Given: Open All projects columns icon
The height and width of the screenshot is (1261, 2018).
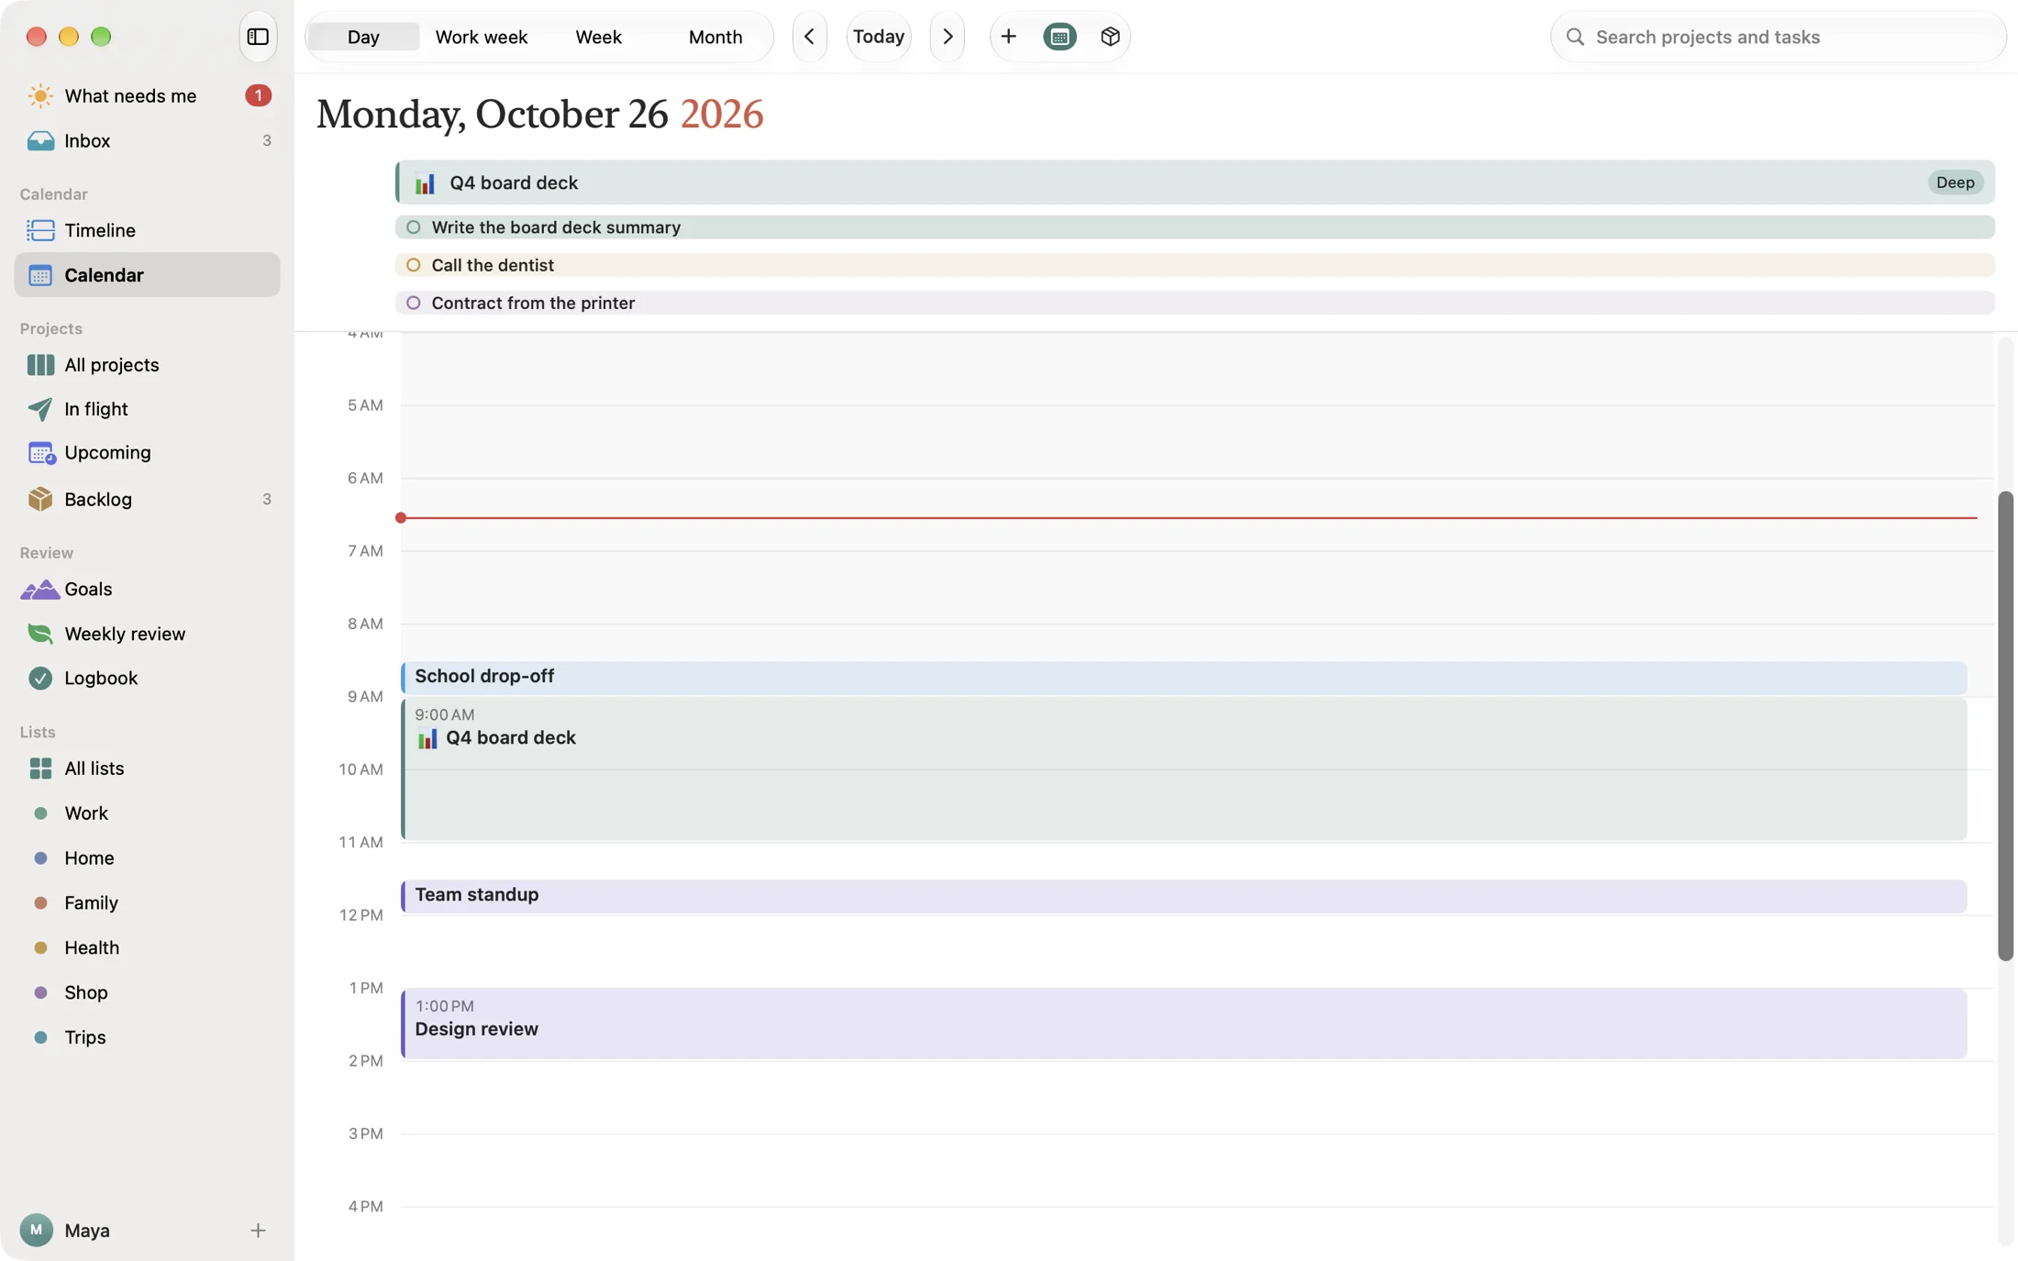Looking at the screenshot, I should pos(39,365).
